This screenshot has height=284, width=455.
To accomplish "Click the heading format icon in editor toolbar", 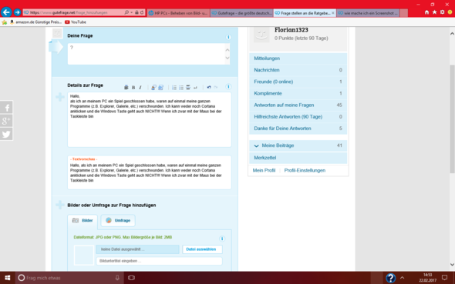I will [126, 88].
